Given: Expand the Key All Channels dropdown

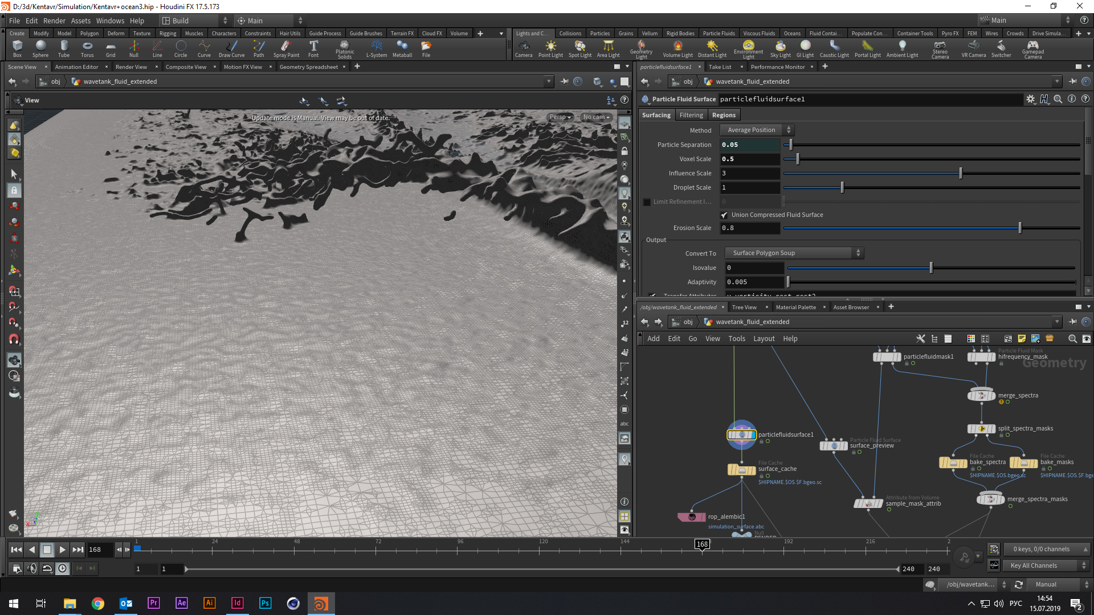Looking at the screenshot, I should [1045, 565].
